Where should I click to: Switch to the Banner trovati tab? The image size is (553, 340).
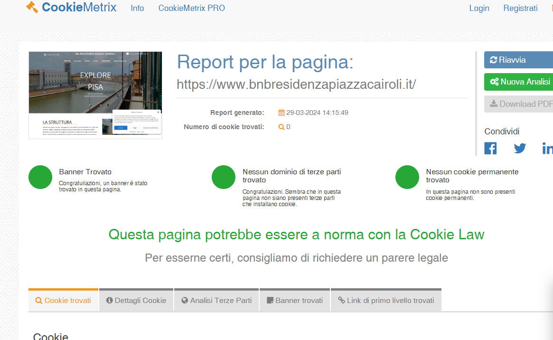pyautogui.click(x=295, y=300)
